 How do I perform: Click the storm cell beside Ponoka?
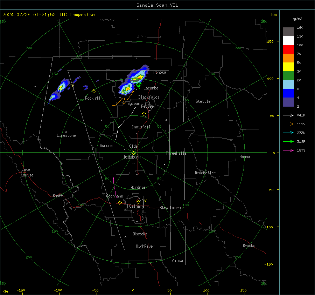[x=138, y=75]
